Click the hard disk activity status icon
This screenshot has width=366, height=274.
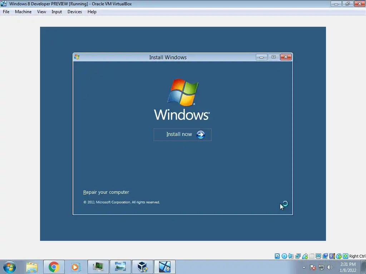pyautogui.click(x=277, y=256)
